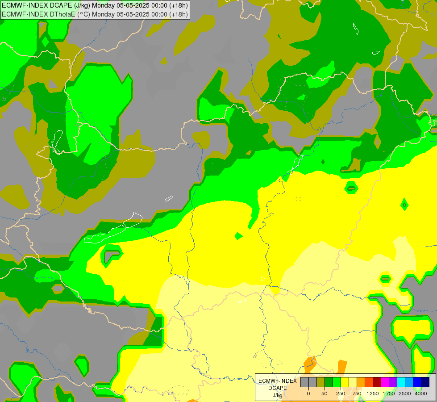Click 'ECMWF-INDEX' text in the legend box

(278, 381)
